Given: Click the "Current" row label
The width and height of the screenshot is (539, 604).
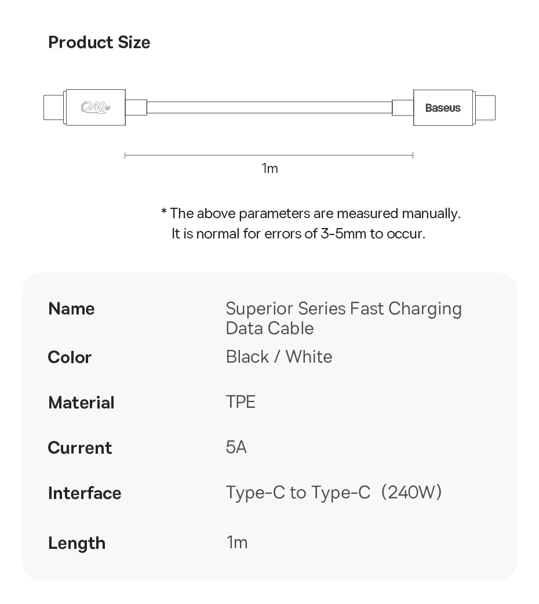Looking at the screenshot, I should click(x=80, y=448).
